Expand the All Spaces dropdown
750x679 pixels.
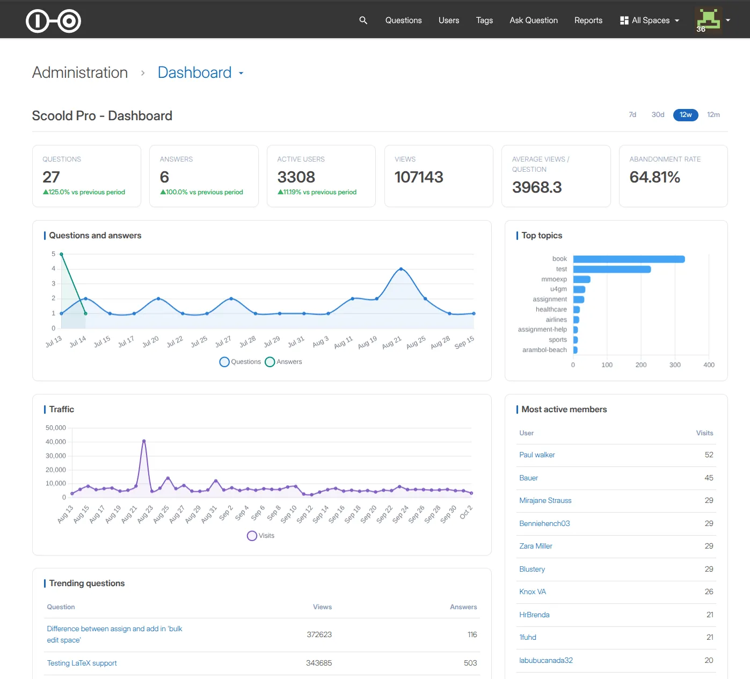(x=650, y=20)
